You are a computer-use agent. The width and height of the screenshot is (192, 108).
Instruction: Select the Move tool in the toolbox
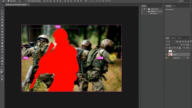[2, 8]
